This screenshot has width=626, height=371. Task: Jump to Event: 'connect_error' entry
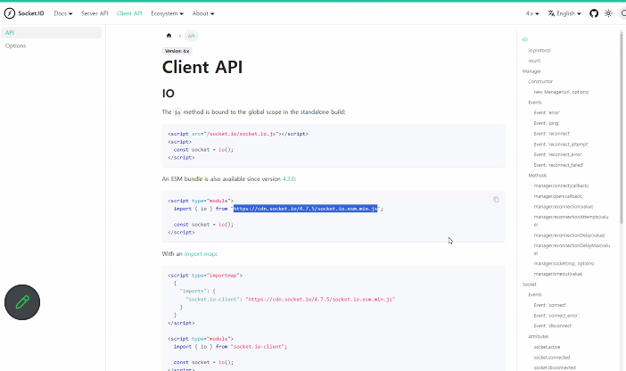(556, 316)
